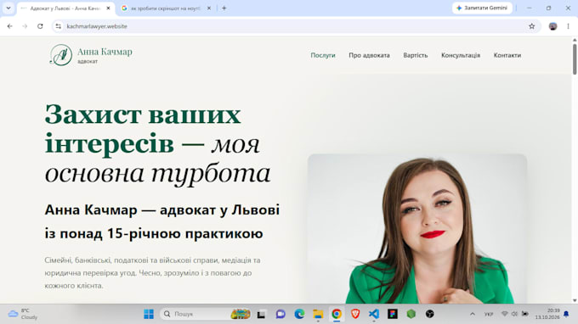
Task: Show hidden system tray icons
Action: click(473, 314)
